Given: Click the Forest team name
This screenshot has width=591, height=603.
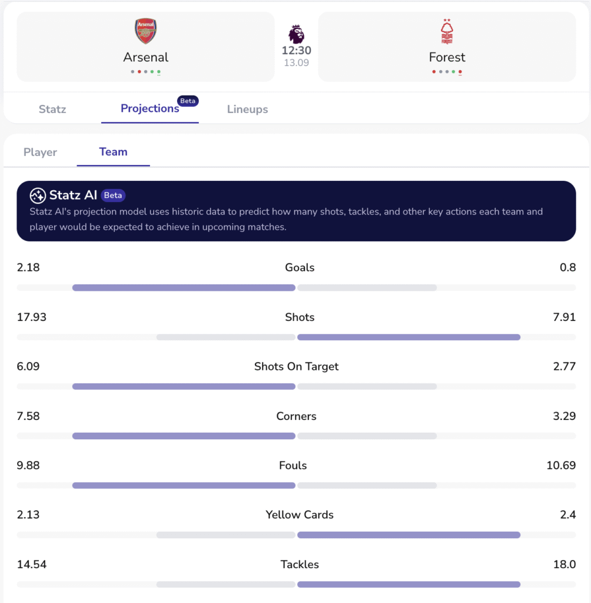Looking at the screenshot, I should (447, 57).
